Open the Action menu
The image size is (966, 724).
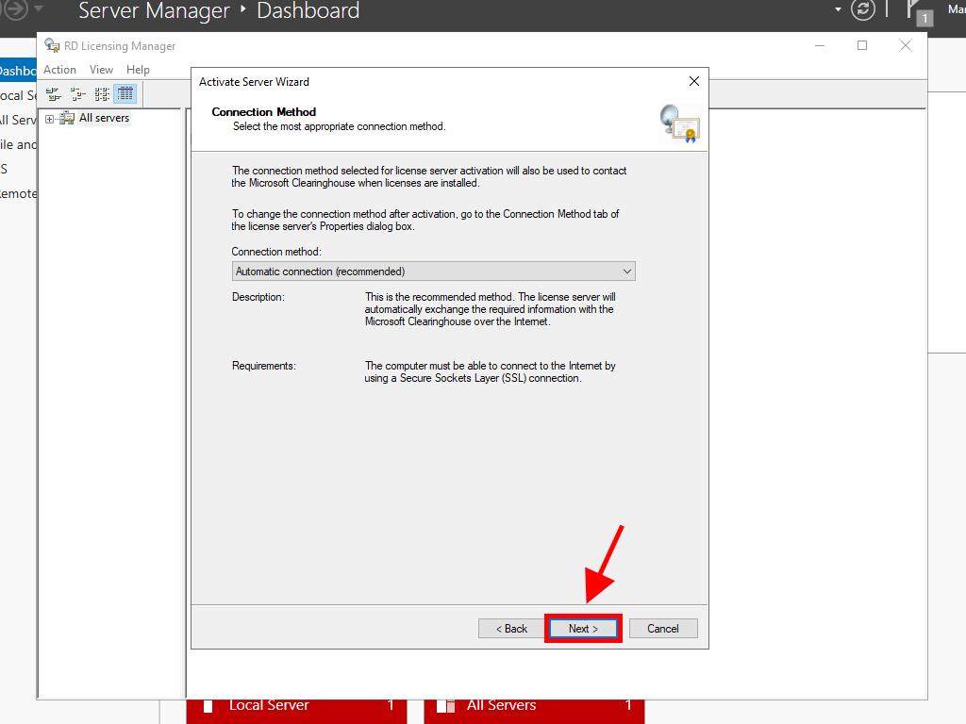59,70
